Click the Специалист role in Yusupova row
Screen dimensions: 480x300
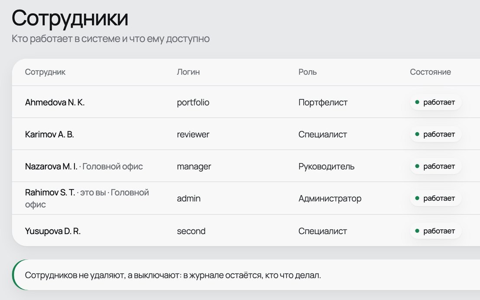coord(323,231)
